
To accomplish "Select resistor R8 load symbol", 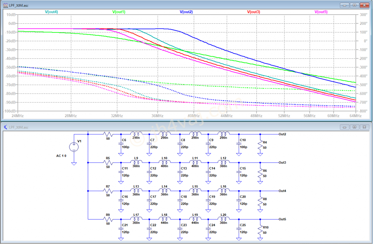I will pos(260,202).
